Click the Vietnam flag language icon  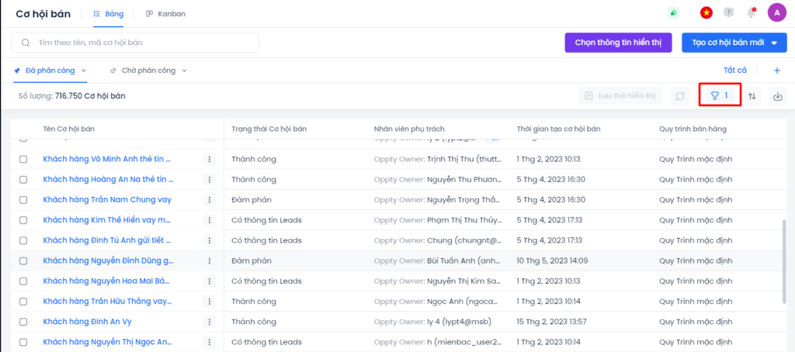pos(706,13)
